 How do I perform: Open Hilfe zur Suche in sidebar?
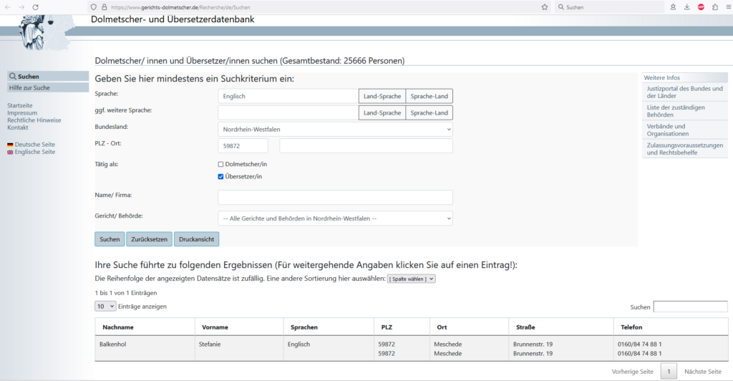pos(48,88)
